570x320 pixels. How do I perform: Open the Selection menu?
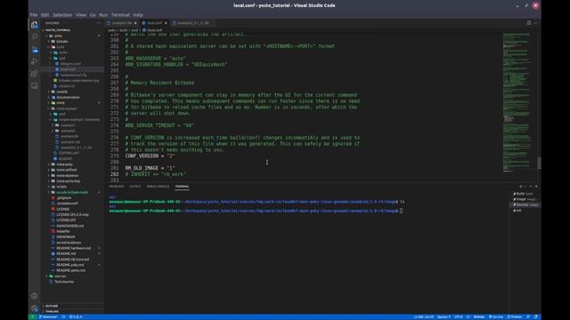[62, 15]
